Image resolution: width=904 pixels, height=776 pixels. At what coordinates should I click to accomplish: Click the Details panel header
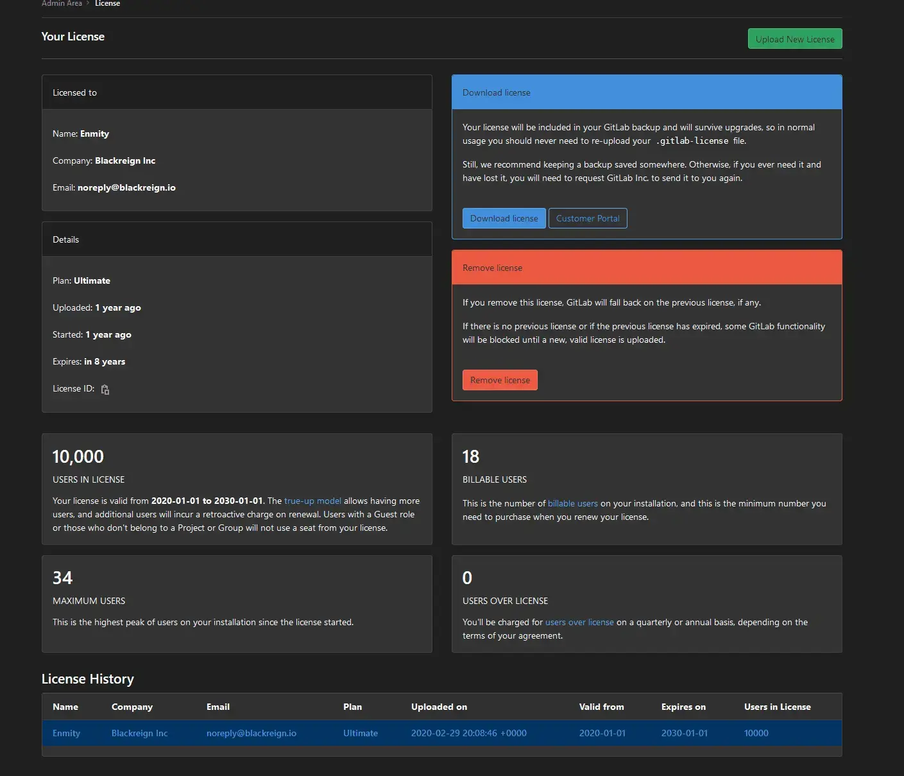237,239
